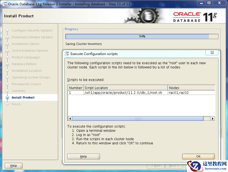Select the Nodes column header
Viewport: 228px width, 172px height.
pos(191,88)
